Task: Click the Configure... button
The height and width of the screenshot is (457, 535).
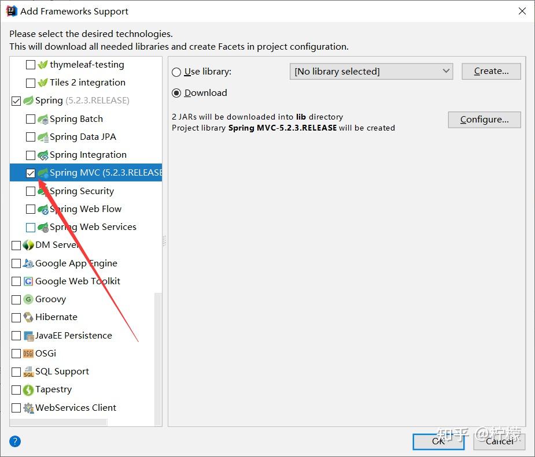Action: coord(484,120)
